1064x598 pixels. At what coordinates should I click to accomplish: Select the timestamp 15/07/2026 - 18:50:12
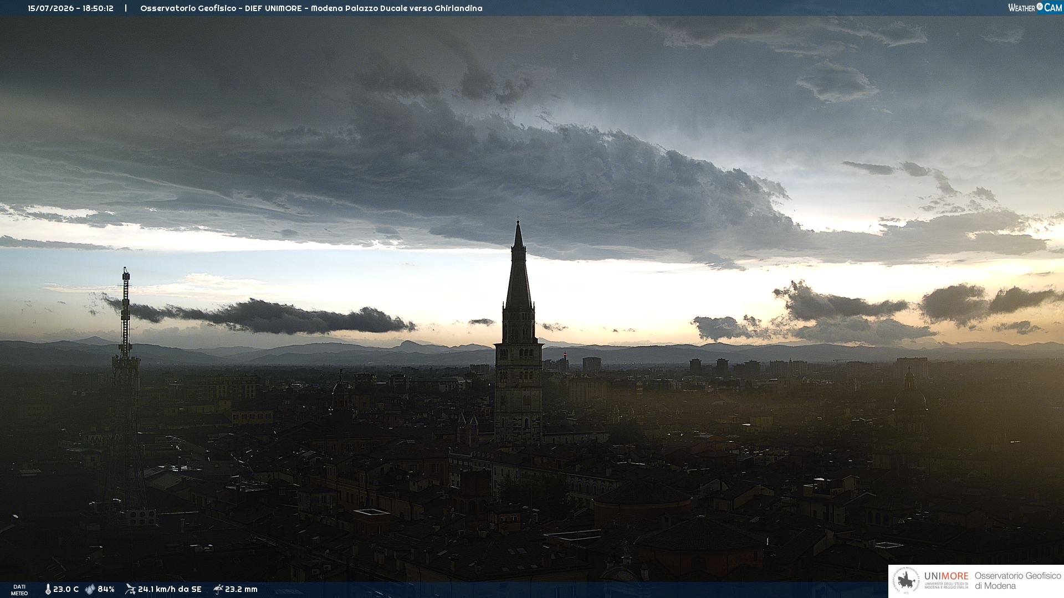point(70,8)
